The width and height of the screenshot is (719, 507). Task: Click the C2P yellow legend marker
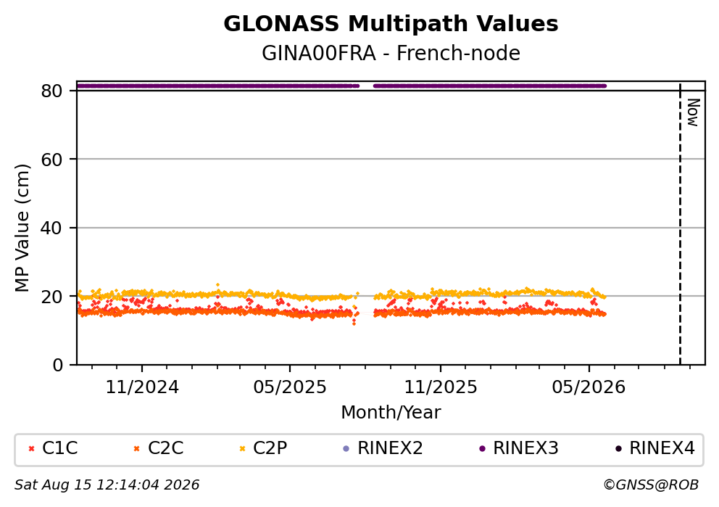point(242,449)
